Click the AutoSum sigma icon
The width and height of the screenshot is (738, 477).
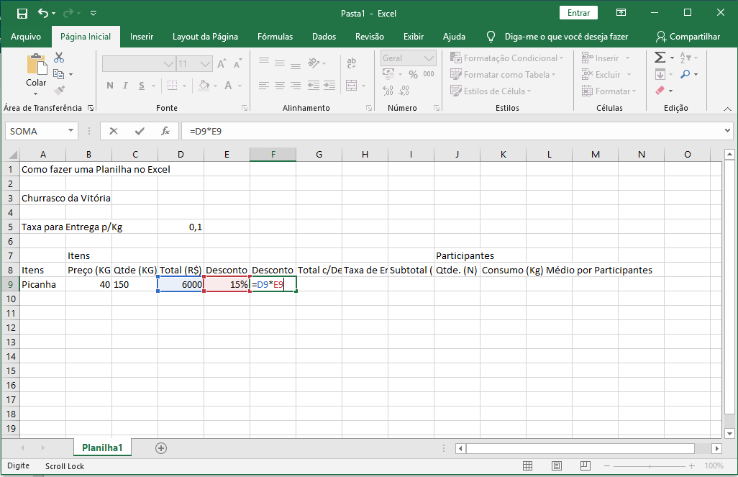click(660, 58)
